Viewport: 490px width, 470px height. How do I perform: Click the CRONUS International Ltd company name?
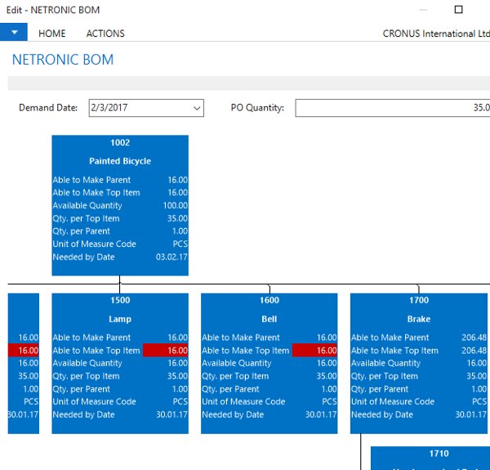click(x=436, y=34)
